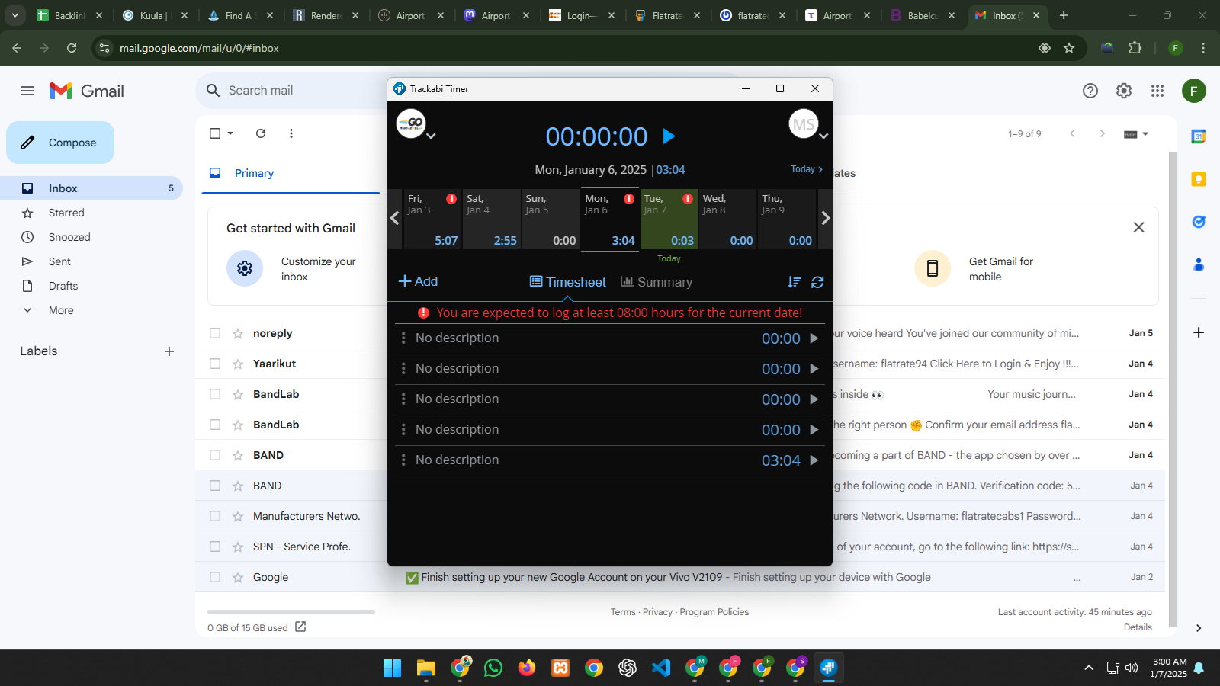Start timer on the 03:04 entry

814,460
